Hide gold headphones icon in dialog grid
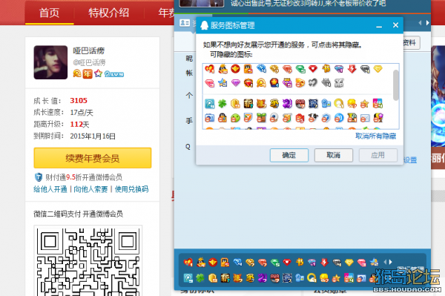This screenshot has height=296, width=445. (x=261, y=83)
